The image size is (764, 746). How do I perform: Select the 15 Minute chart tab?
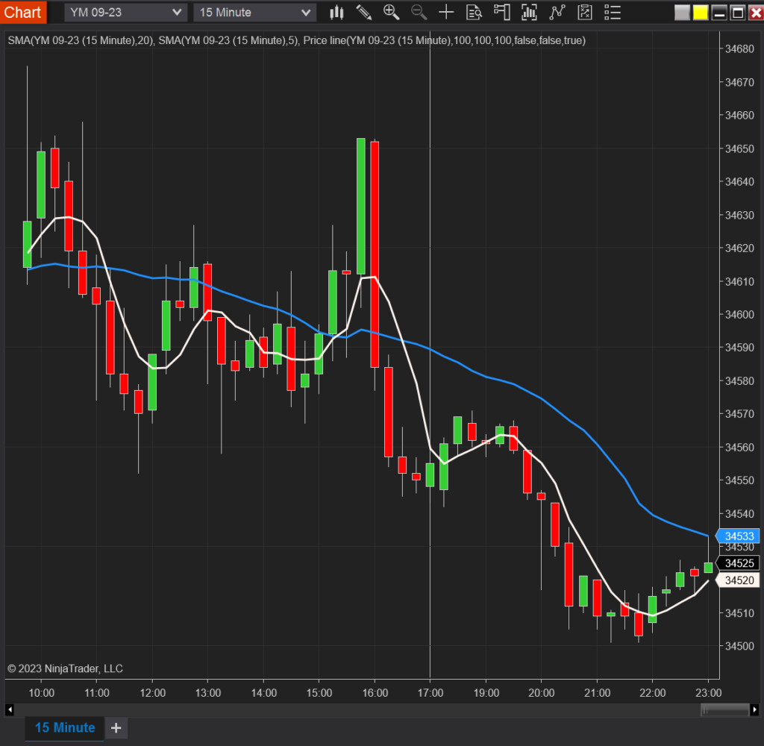click(x=65, y=727)
